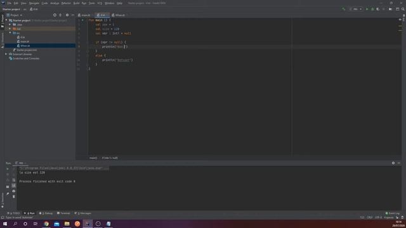
Task: Open the Messages tool window tab
Action: 83,213
